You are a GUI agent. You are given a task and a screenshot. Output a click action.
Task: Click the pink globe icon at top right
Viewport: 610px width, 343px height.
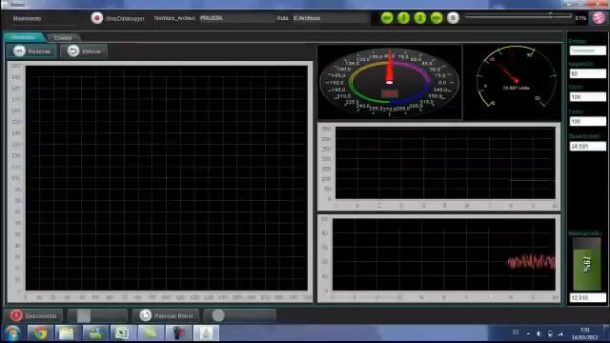coord(600,18)
